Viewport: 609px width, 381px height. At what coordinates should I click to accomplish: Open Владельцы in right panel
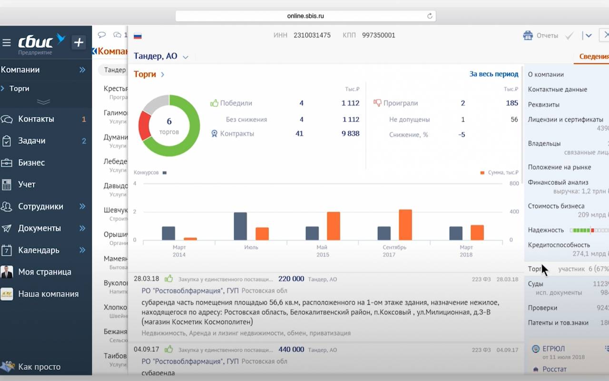point(544,143)
